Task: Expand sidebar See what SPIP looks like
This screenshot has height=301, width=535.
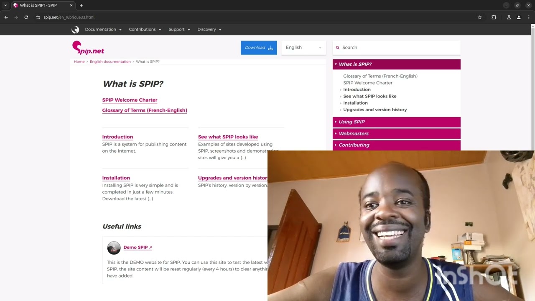Action: (369, 96)
